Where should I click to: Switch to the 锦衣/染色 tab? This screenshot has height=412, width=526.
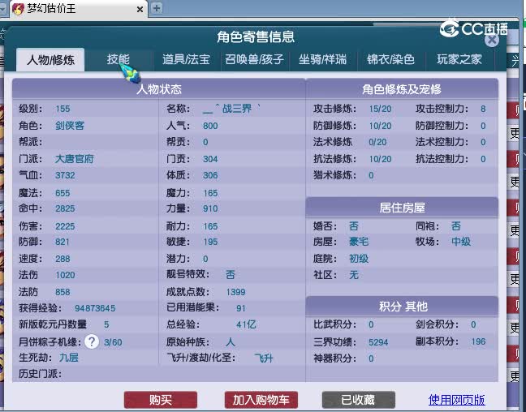(x=390, y=59)
